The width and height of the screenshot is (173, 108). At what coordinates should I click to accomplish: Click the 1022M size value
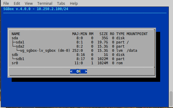[102, 59]
